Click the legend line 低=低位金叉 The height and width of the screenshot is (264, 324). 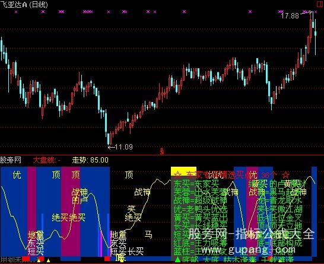point(279,218)
